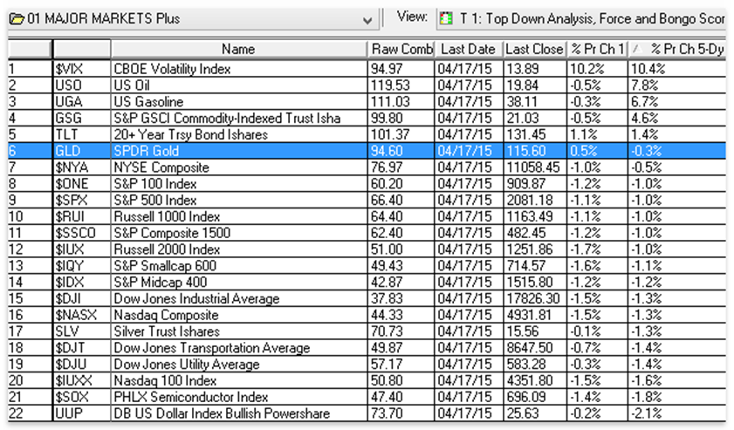
Task: Click the 17826.30 last close value
Action: pos(535,298)
